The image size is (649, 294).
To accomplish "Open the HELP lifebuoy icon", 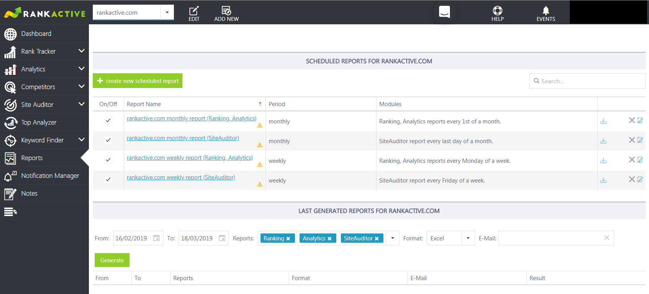I will [x=497, y=10].
